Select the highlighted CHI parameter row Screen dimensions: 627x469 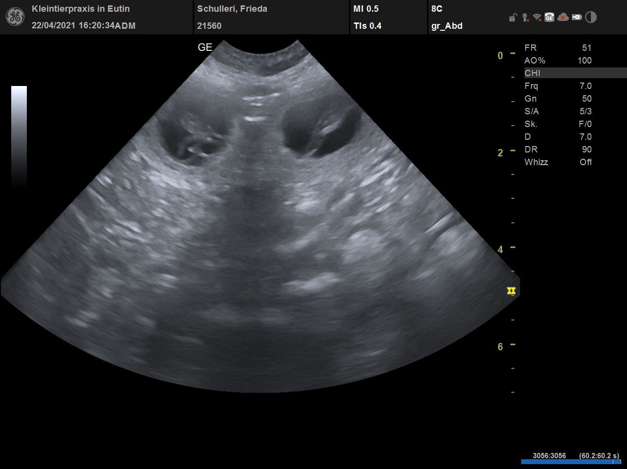coord(575,73)
